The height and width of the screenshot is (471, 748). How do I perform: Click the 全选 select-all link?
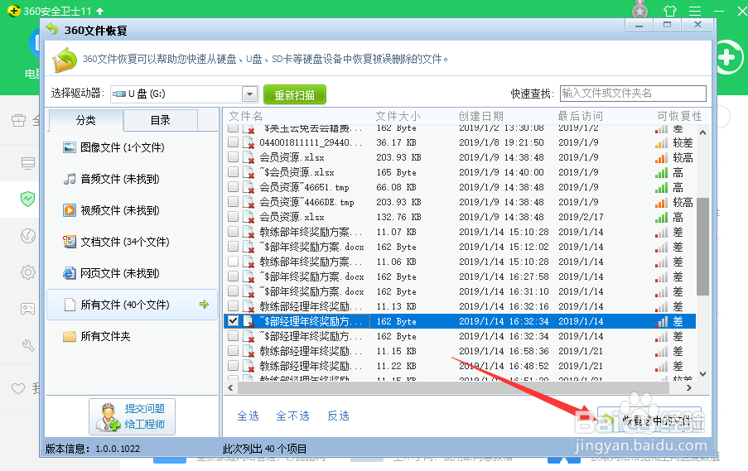coord(248,416)
